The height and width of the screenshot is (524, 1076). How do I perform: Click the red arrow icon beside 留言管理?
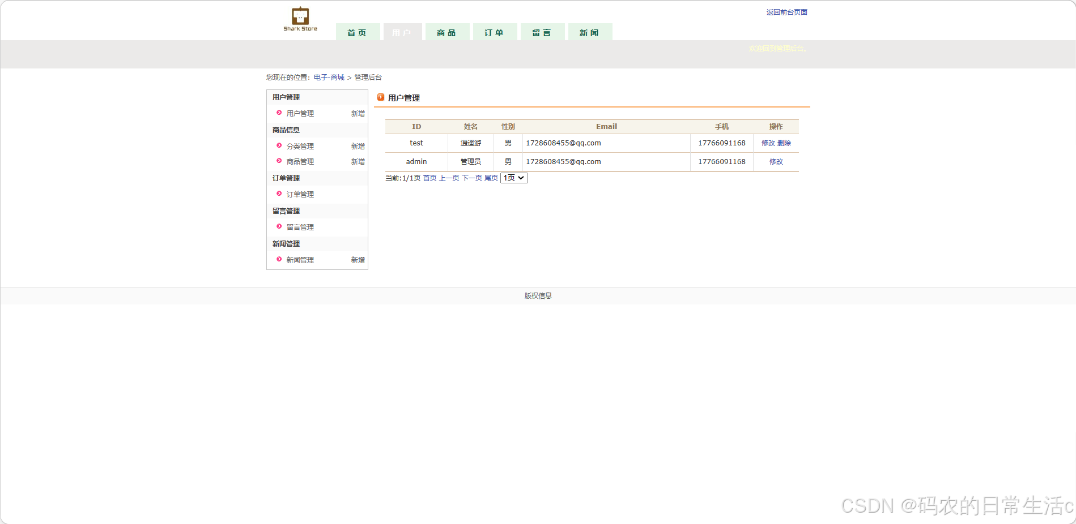pos(279,226)
